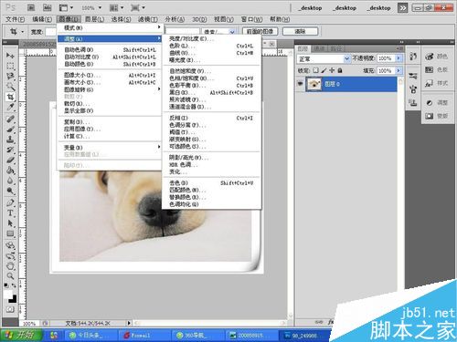Select the Rectangular Marquee tool
This screenshot has width=457, height=342.
[x=10, y=66]
